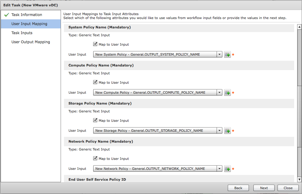
Task: Click the System Policy Name (Mandatory) heading
Action: [100, 27]
